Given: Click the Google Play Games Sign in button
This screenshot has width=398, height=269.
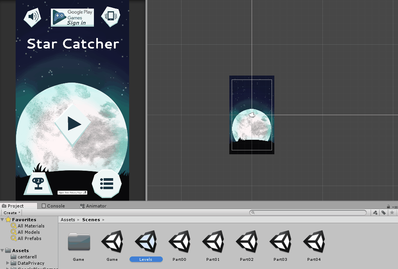Looking at the screenshot, I should point(72,18).
